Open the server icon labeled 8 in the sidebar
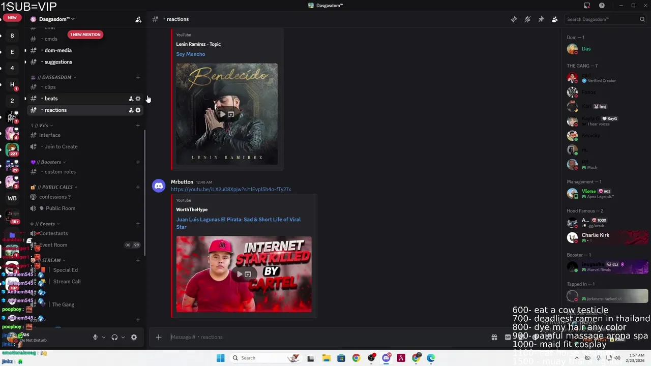Viewport: 651px width, 366px height. 12,36
